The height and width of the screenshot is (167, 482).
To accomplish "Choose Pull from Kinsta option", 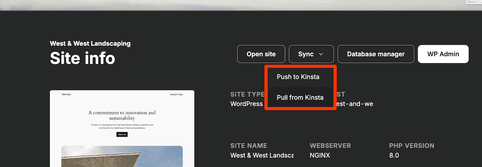I will pyautogui.click(x=300, y=97).
